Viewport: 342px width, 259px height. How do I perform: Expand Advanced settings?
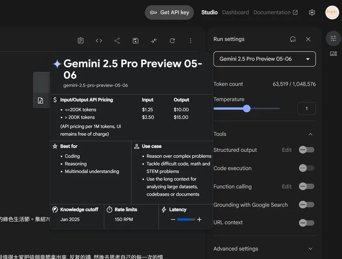pos(310,249)
